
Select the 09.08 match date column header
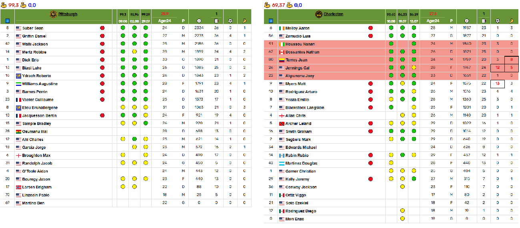(123, 21)
